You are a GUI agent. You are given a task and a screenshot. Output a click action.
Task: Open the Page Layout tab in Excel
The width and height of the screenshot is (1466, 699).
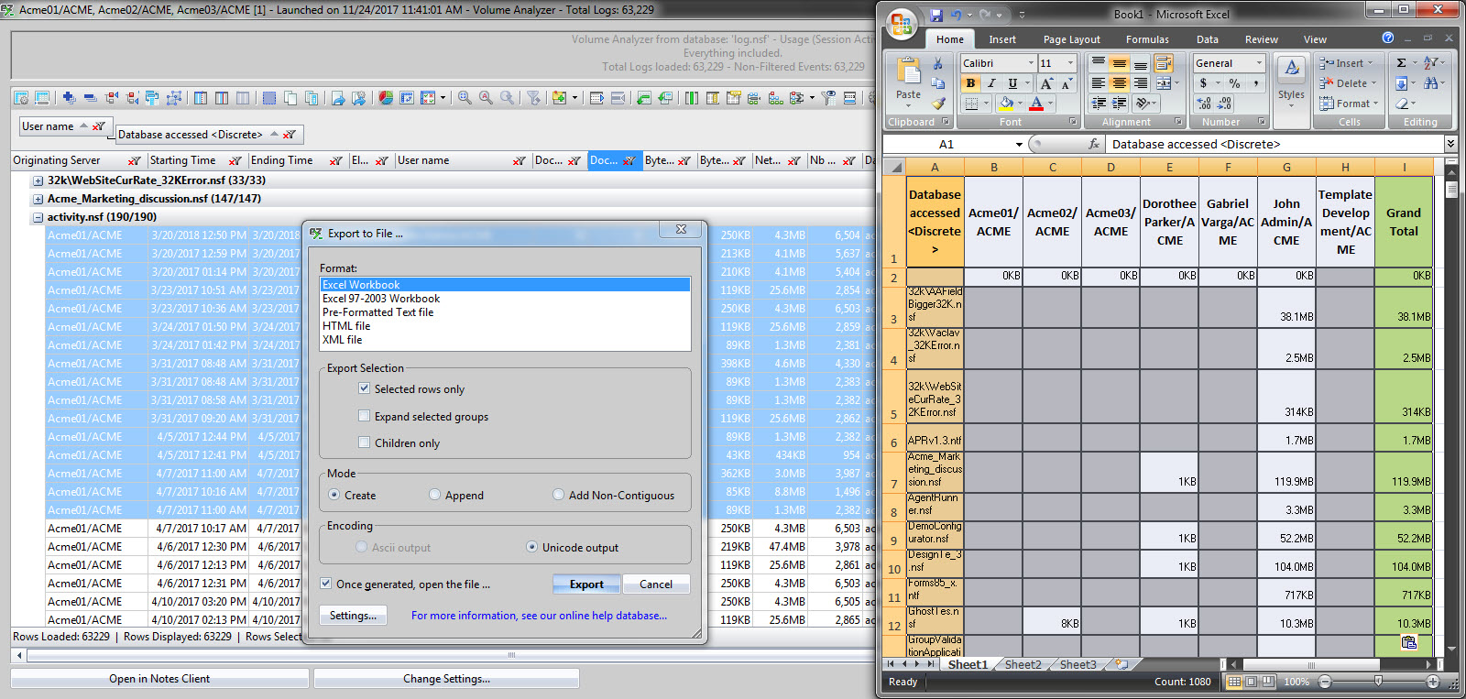pos(1071,39)
